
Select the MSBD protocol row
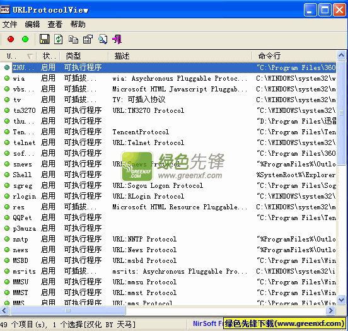pos(168,260)
